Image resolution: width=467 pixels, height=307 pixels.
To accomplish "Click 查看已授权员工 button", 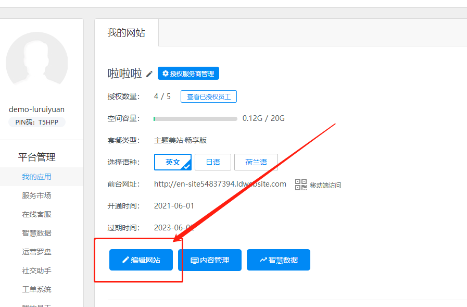I will click(x=208, y=96).
